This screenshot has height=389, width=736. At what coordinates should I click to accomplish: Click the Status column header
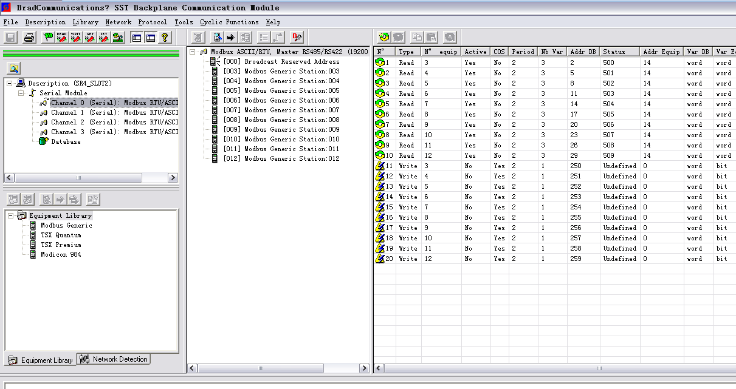click(x=621, y=52)
